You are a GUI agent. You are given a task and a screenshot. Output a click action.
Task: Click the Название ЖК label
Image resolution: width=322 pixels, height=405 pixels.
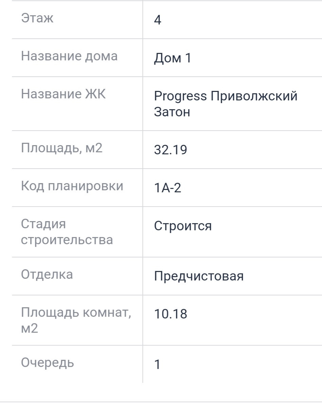point(63,94)
